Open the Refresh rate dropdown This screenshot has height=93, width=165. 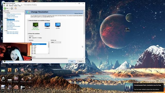pos(56,42)
